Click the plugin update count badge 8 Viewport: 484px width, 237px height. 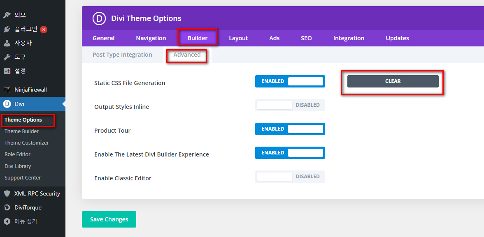[44, 30]
